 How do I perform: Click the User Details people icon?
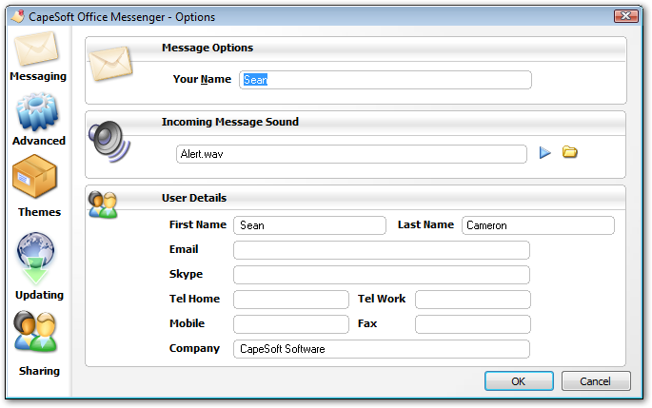102,204
